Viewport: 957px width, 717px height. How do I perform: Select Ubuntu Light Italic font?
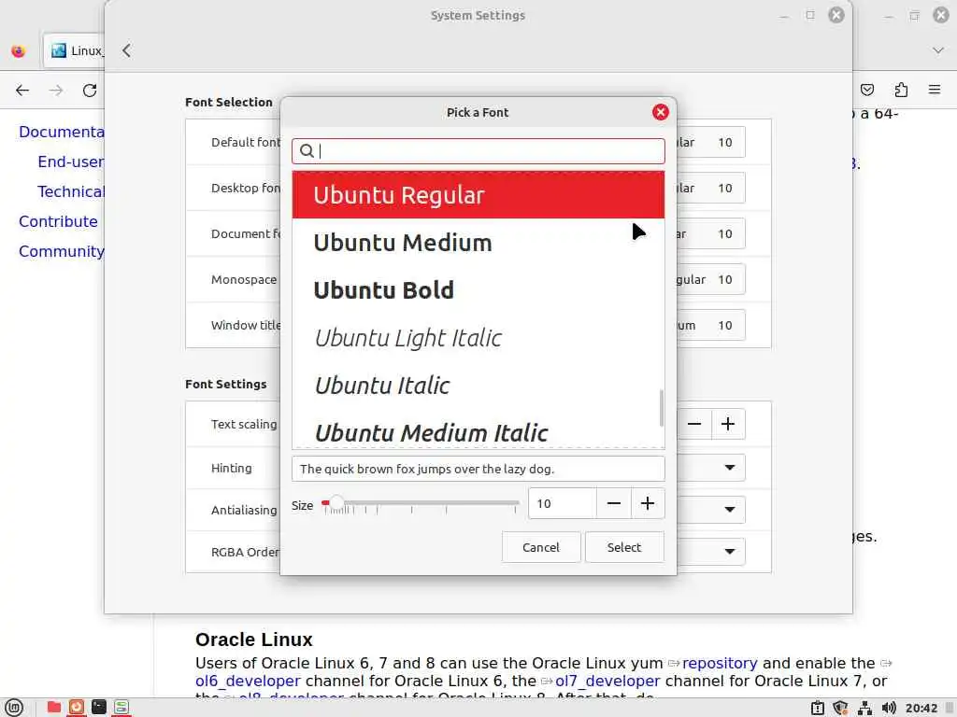[x=478, y=338]
